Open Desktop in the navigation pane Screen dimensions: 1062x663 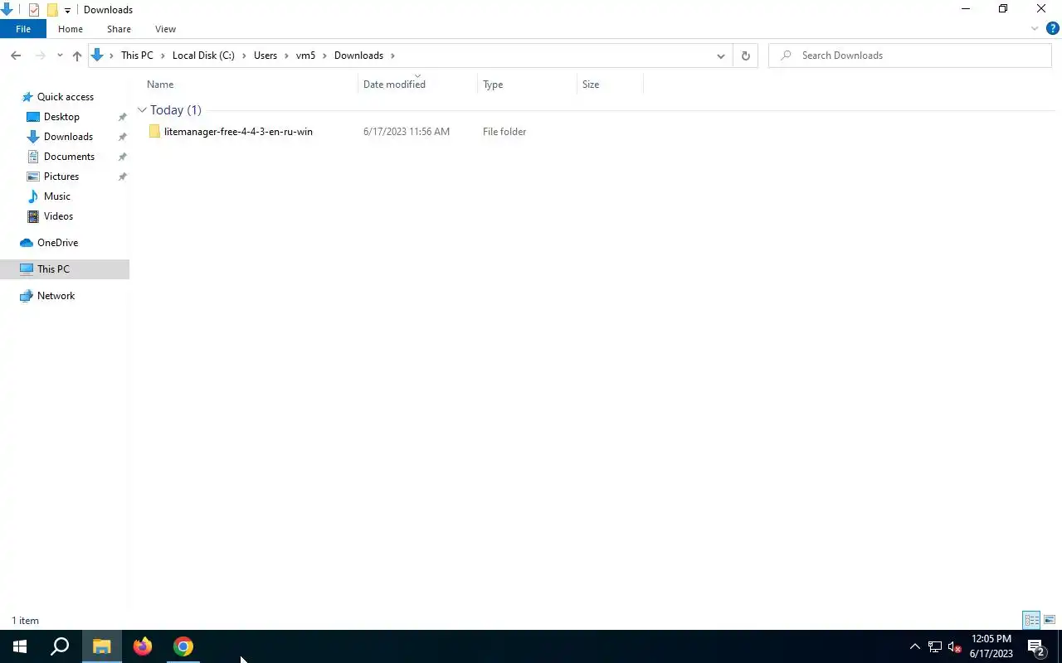pos(61,117)
